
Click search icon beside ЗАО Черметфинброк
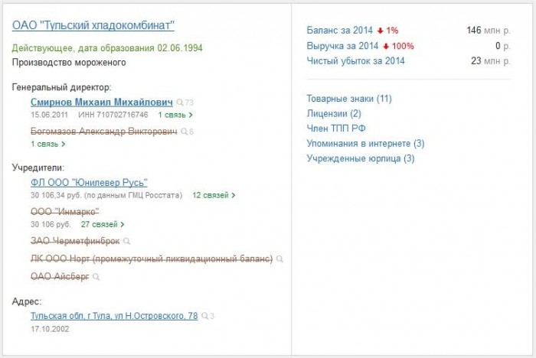point(127,241)
